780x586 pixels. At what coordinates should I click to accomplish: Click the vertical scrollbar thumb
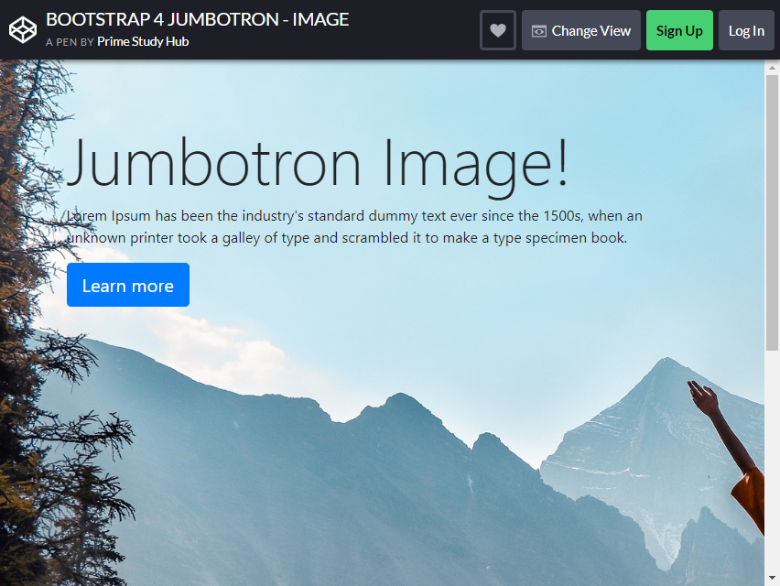click(x=772, y=213)
